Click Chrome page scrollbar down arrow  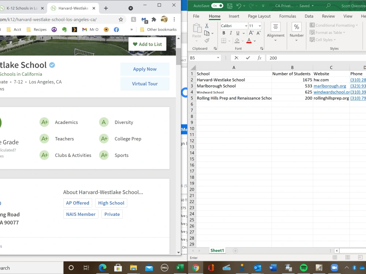tap(179, 252)
